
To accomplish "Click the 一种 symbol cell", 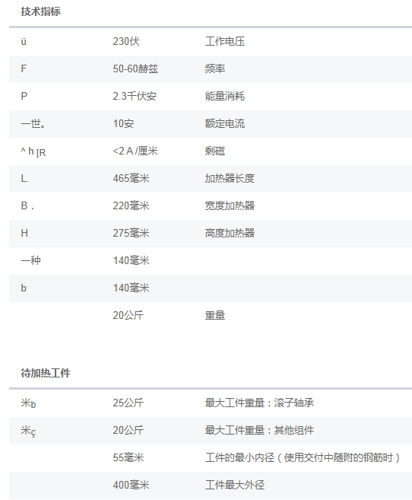I will point(30,261).
